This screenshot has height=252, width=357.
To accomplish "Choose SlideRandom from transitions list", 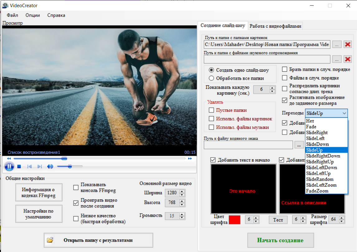I will click(x=320, y=179).
